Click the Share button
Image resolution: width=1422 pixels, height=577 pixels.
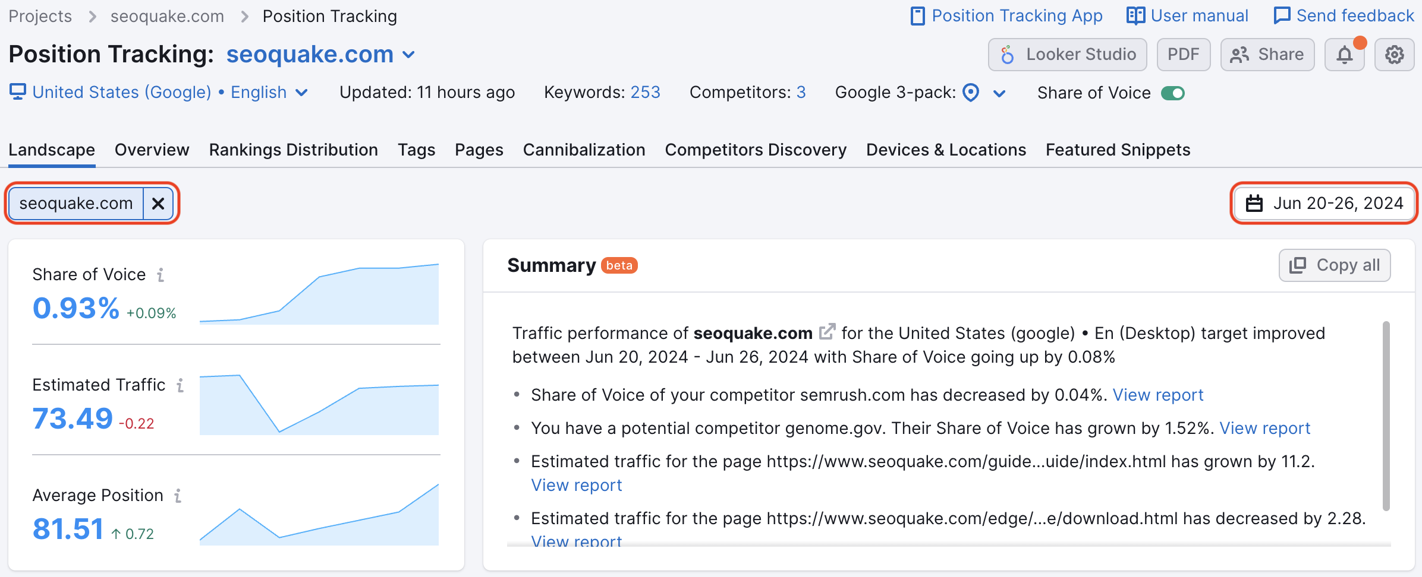(1267, 55)
